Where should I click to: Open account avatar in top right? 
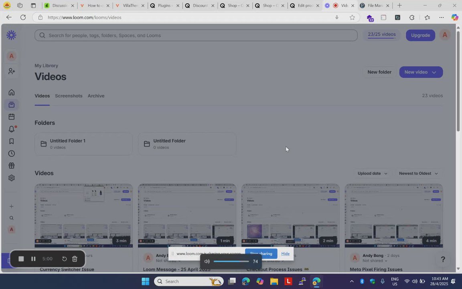(x=445, y=35)
